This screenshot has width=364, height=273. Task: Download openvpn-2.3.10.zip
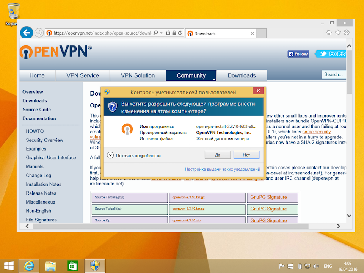(186, 220)
